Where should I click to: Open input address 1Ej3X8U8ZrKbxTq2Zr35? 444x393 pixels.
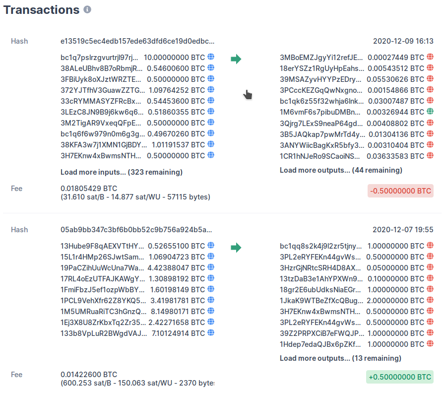coord(103,323)
